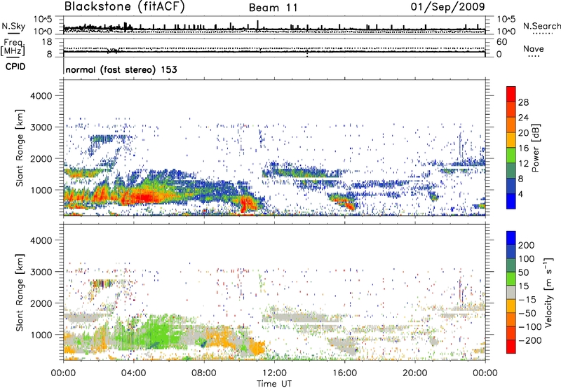Screen dimensions: 561x388
Task: Select the "04:00" time tick label
Action: [x=133, y=373]
